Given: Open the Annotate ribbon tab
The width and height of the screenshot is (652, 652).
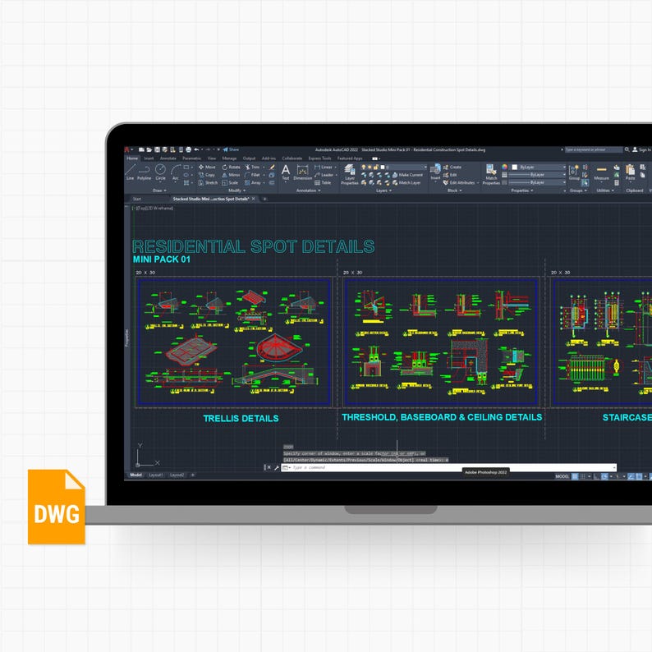Looking at the screenshot, I should coord(168,158).
